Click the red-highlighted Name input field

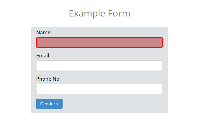[x=99, y=42]
